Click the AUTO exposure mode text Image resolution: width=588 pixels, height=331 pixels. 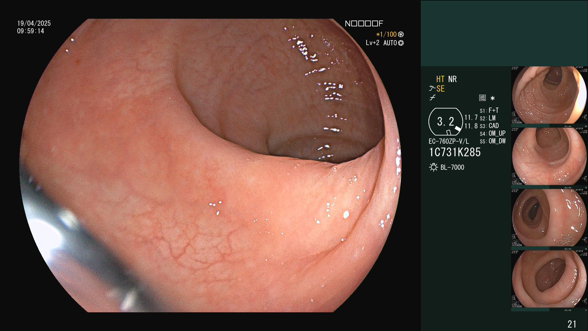[x=390, y=43]
